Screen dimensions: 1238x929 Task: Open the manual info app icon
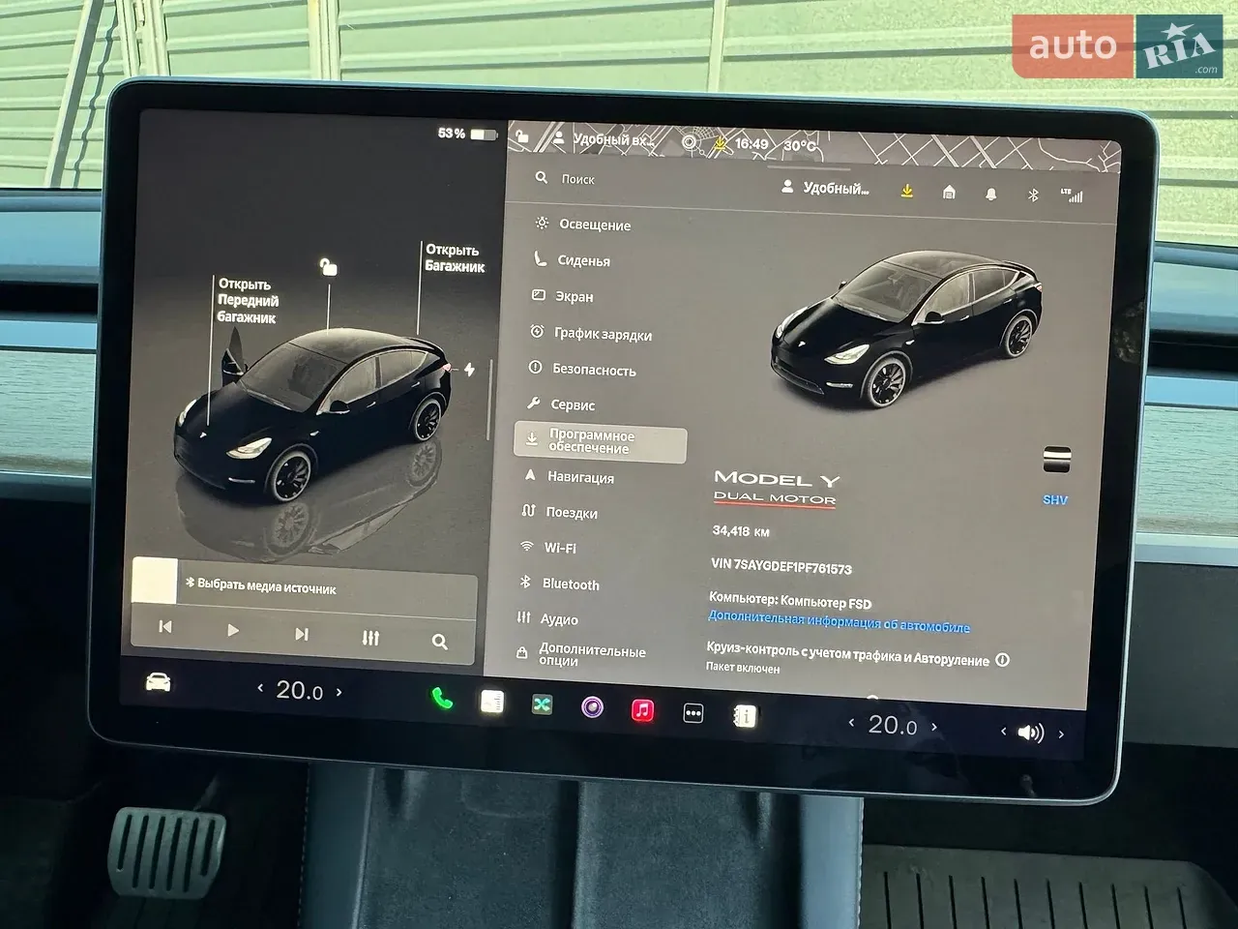pos(745,716)
